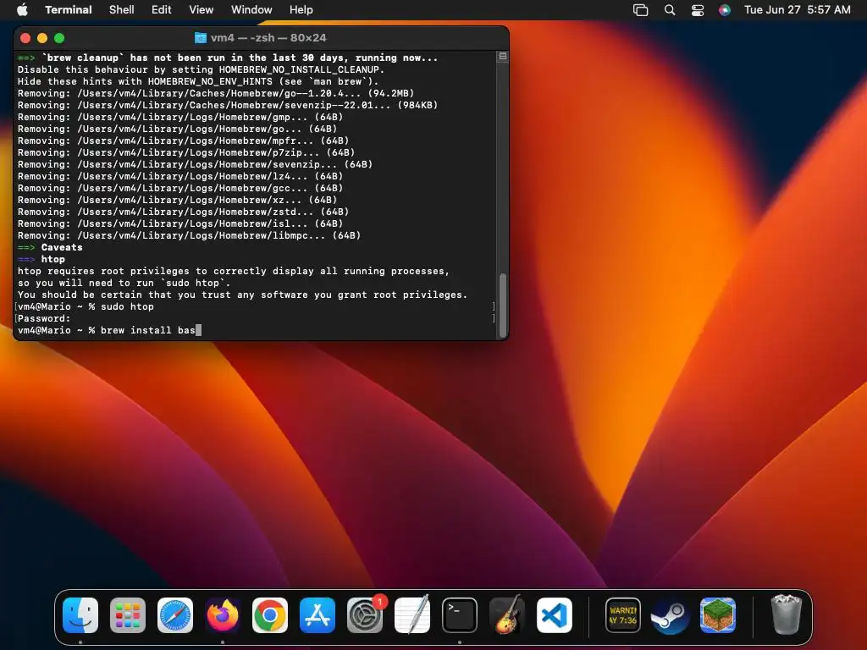Click the terminal alternate screen scroll icon
The image size is (867, 650).
503,57
